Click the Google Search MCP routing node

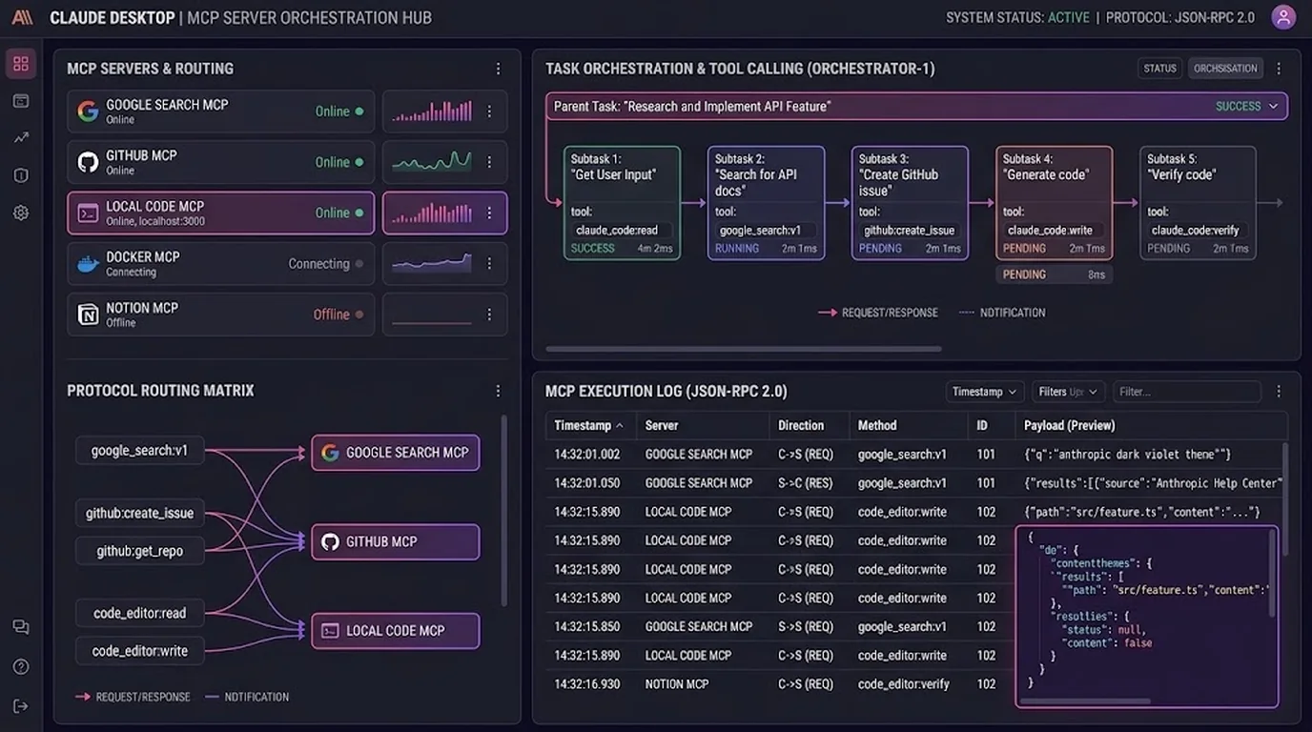[x=396, y=453]
